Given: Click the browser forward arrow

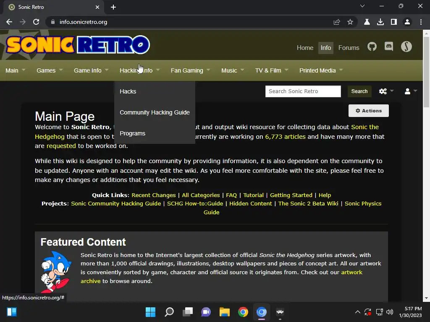Looking at the screenshot, I should [x=23, y=22].
